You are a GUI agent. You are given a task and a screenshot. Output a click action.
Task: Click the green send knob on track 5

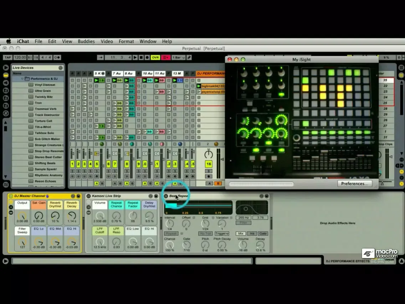tap(102, 144)
